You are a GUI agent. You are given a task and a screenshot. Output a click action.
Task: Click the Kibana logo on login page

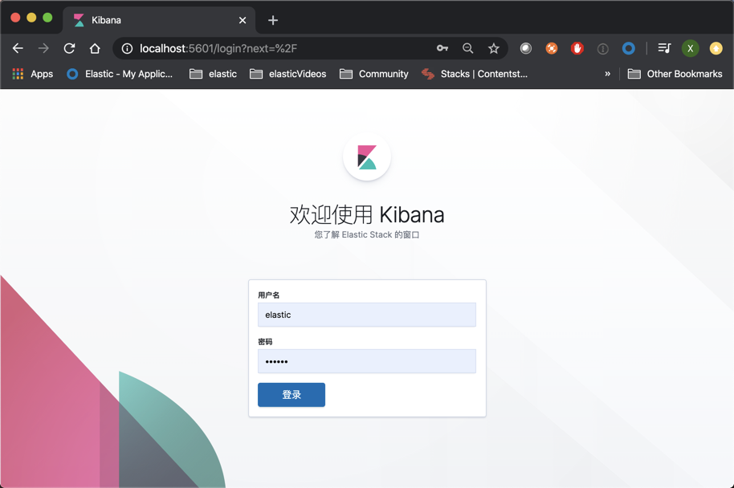367,157
